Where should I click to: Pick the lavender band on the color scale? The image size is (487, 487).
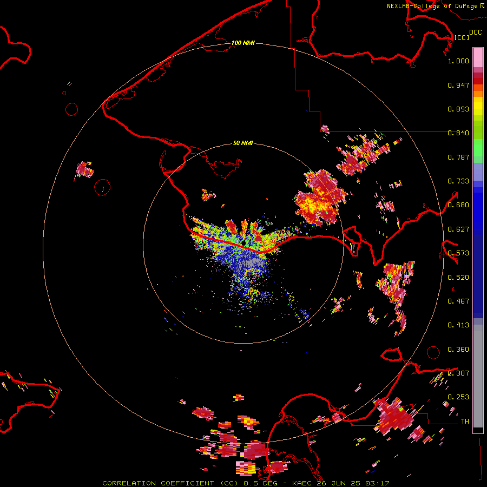pos(478,172)
